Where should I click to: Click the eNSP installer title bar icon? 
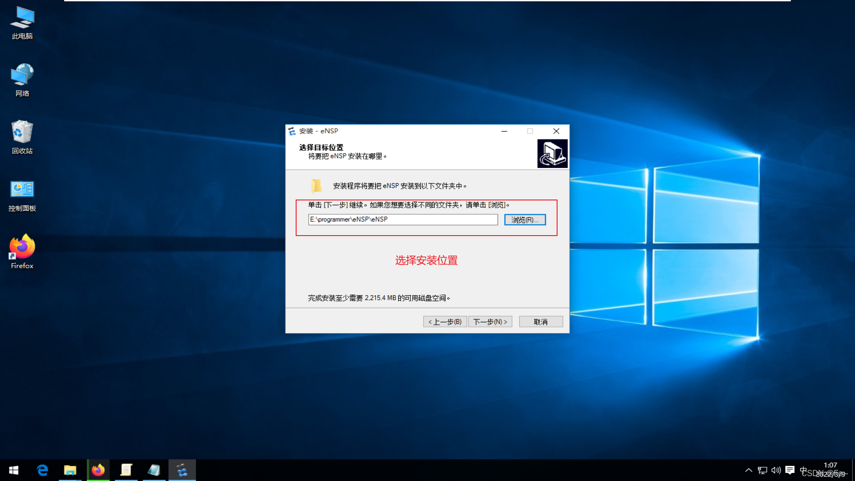(292, 131)
